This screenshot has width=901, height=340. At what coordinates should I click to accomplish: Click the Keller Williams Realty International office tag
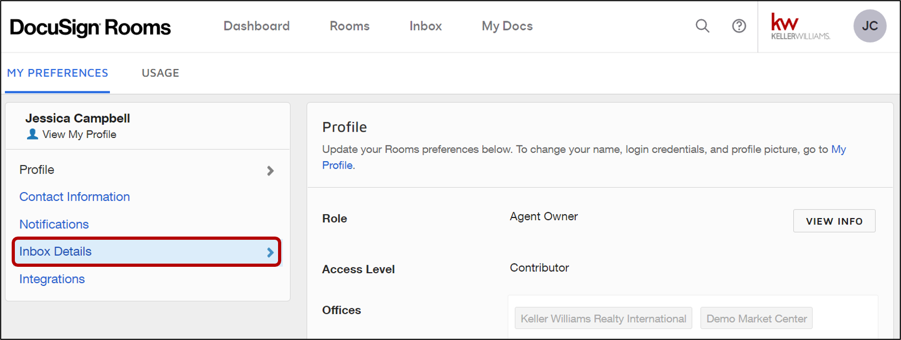pos(603,319)
